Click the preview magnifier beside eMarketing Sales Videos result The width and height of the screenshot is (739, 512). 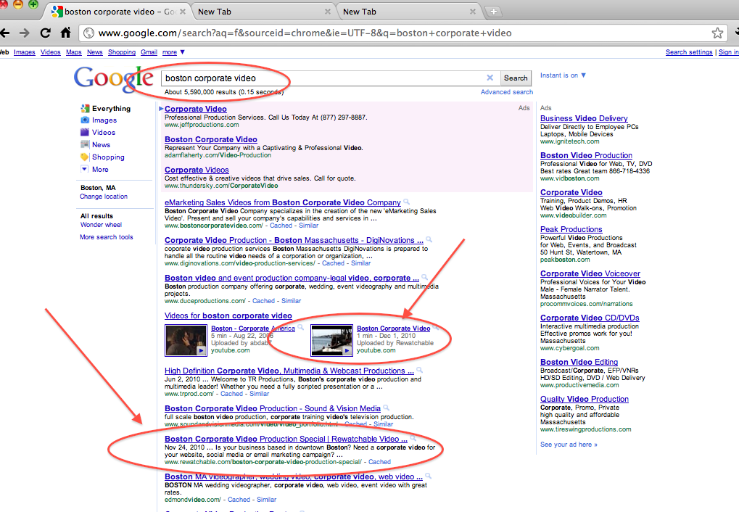click(x=406, y=202)
